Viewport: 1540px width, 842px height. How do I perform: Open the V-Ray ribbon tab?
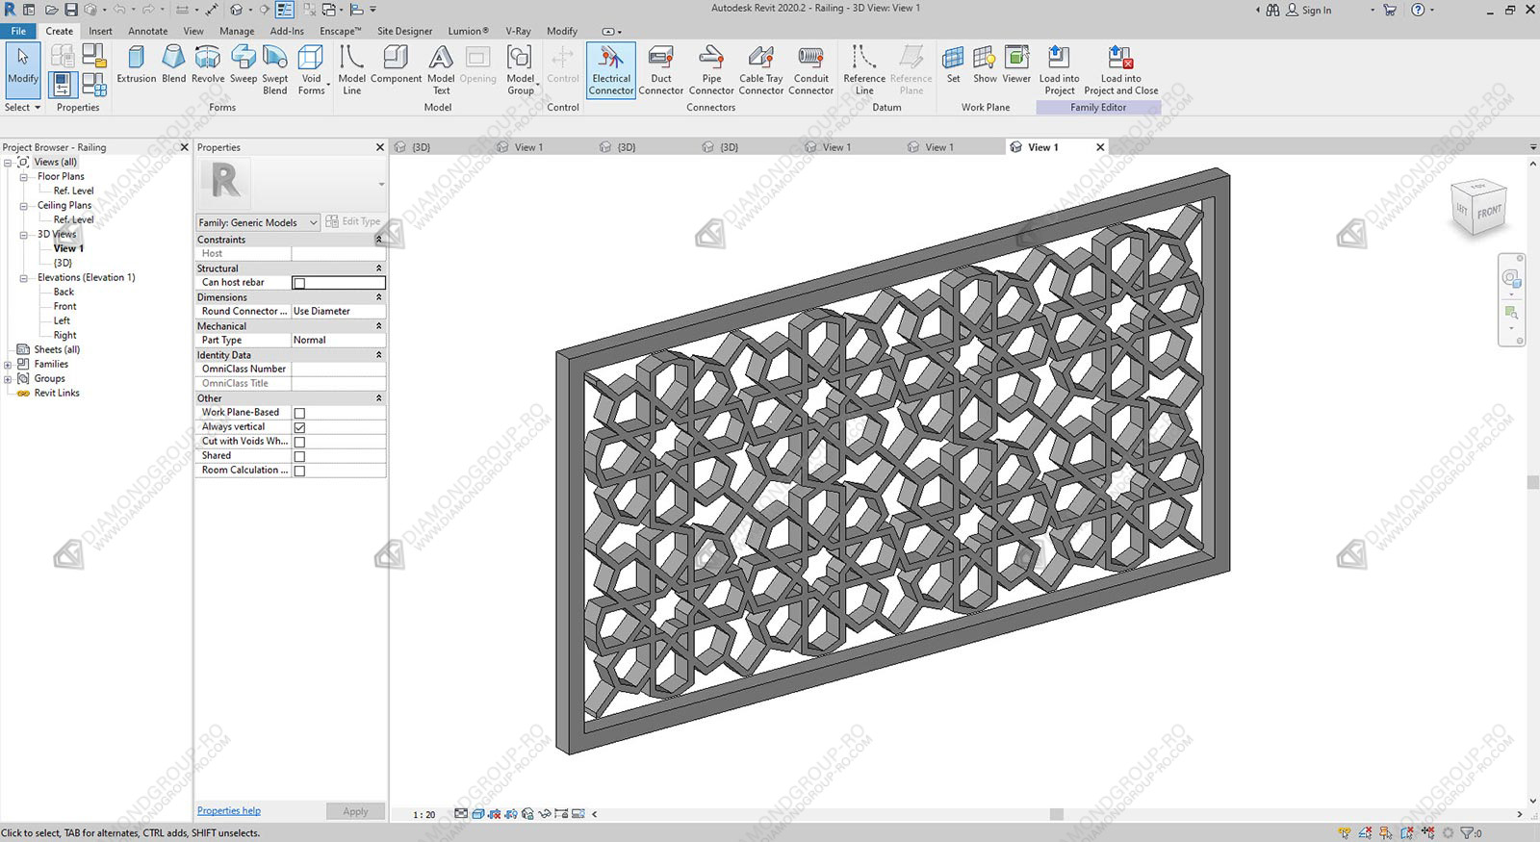click(x=518, y=31)
